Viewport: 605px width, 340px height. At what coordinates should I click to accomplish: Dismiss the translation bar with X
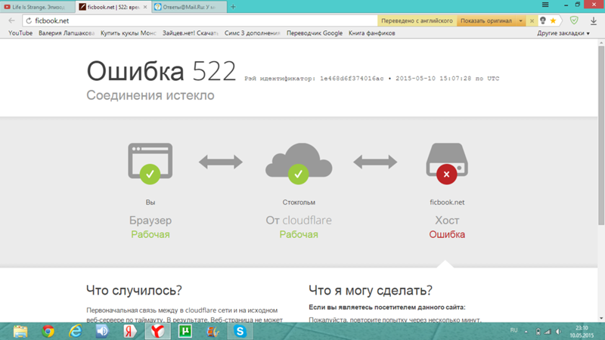(532, 21)
